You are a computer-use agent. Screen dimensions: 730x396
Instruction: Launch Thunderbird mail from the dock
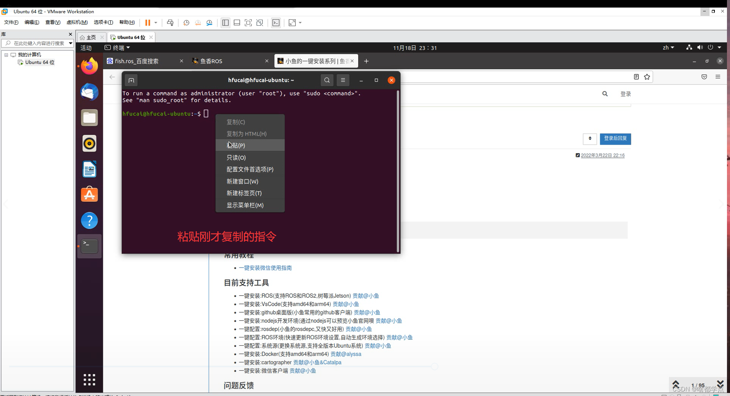coord(89,92)
